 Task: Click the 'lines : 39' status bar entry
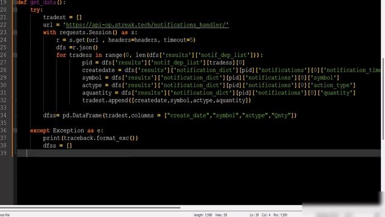(x=221, y=215)
